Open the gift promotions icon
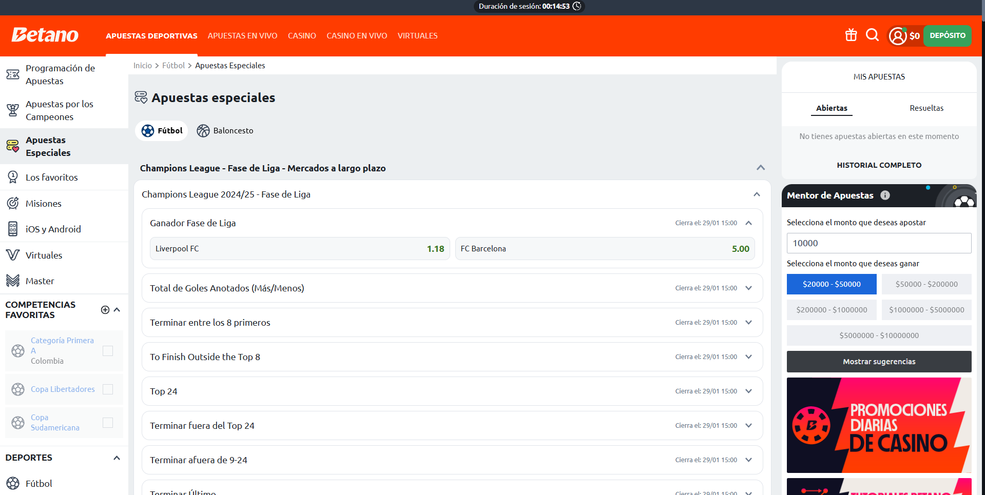The image size is (985, 495). (x=851, y=35)
